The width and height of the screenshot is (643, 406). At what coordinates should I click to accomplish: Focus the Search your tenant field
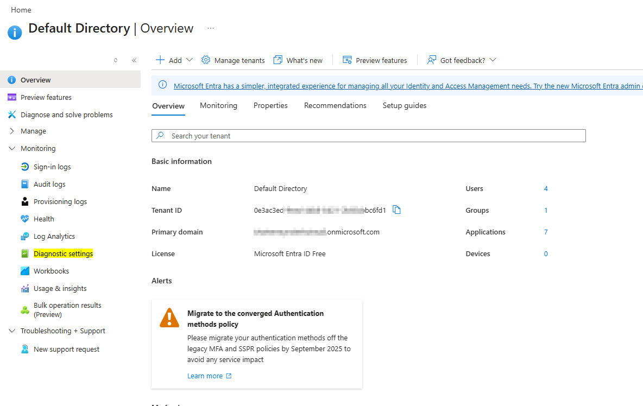(369, 136)
